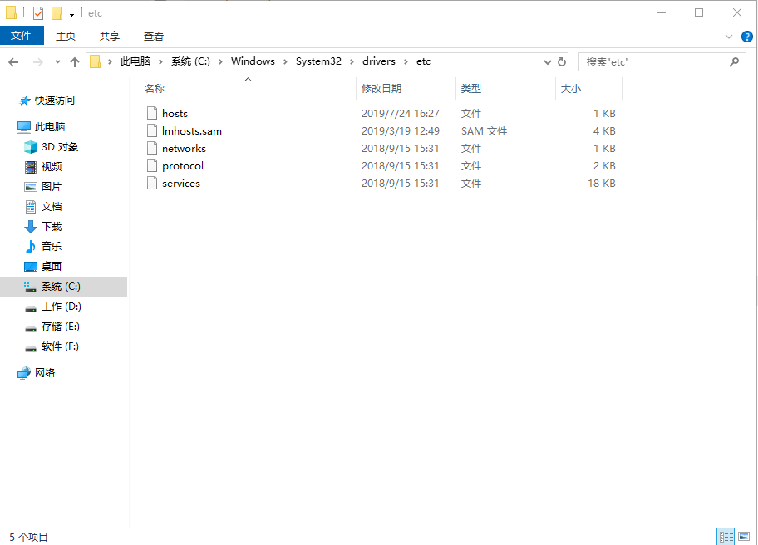
Task: Click the Quick Access star icon
Action: pos(25,101)
